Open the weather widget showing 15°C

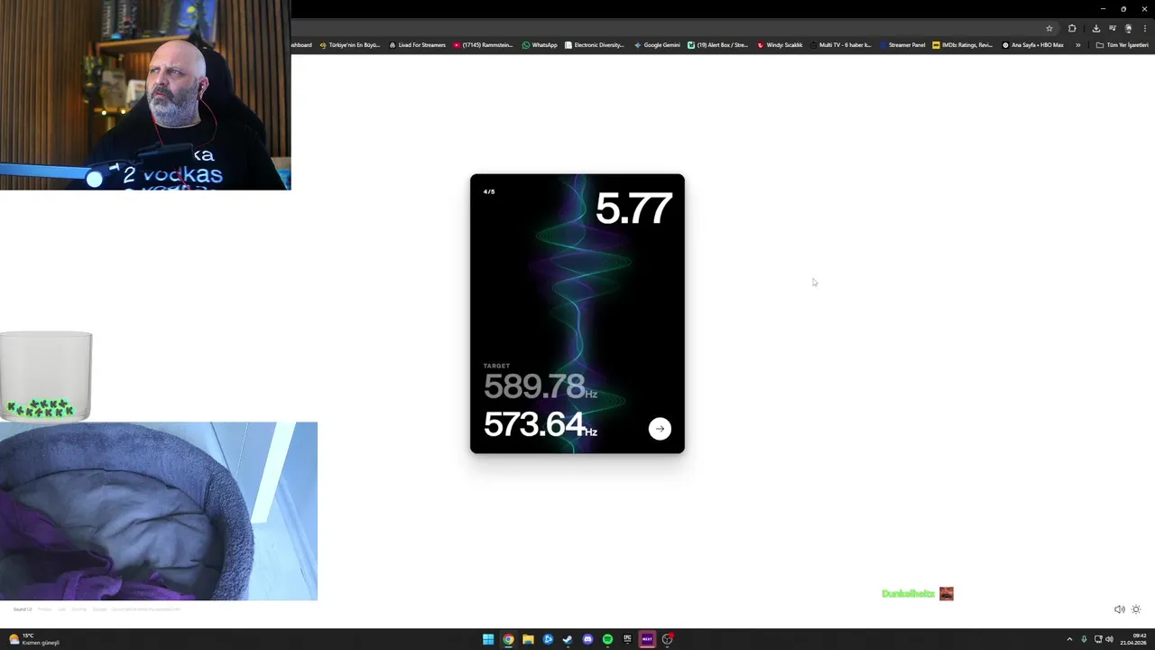33,639
